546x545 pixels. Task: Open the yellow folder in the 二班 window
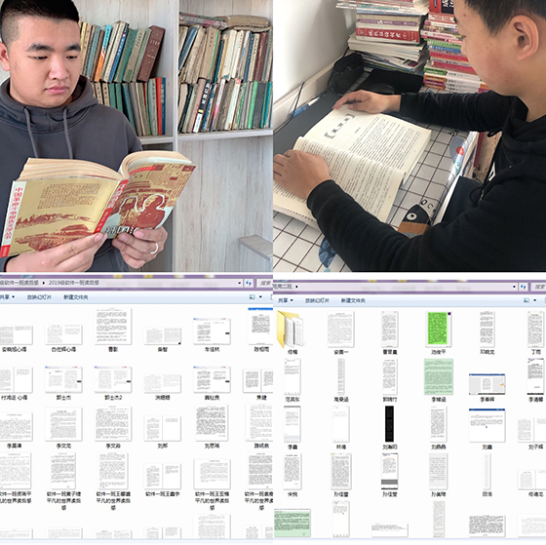click(x=291, y=330)
